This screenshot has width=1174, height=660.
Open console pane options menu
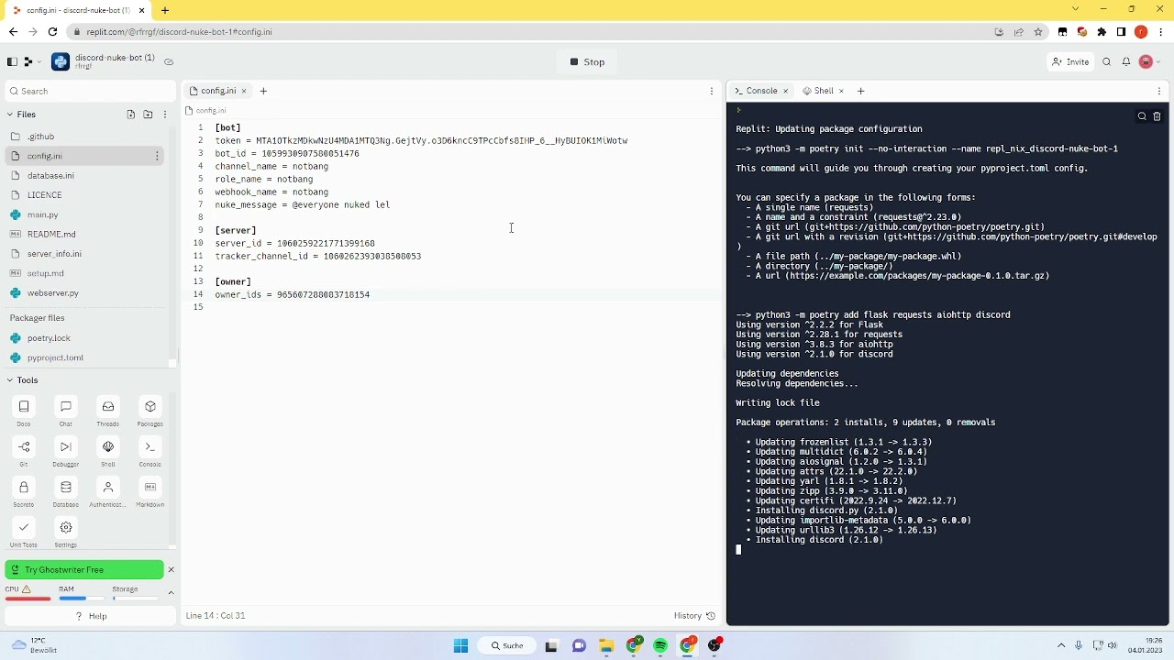point(1160,91)
